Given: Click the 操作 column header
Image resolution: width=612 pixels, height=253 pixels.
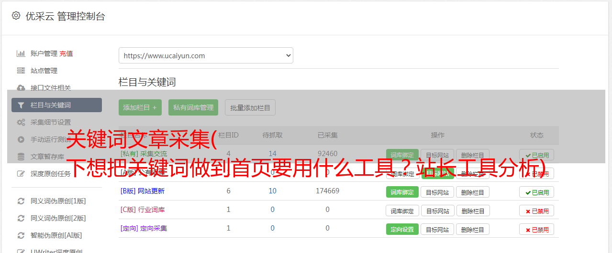Looking at the screenshot, I should 437,135.
